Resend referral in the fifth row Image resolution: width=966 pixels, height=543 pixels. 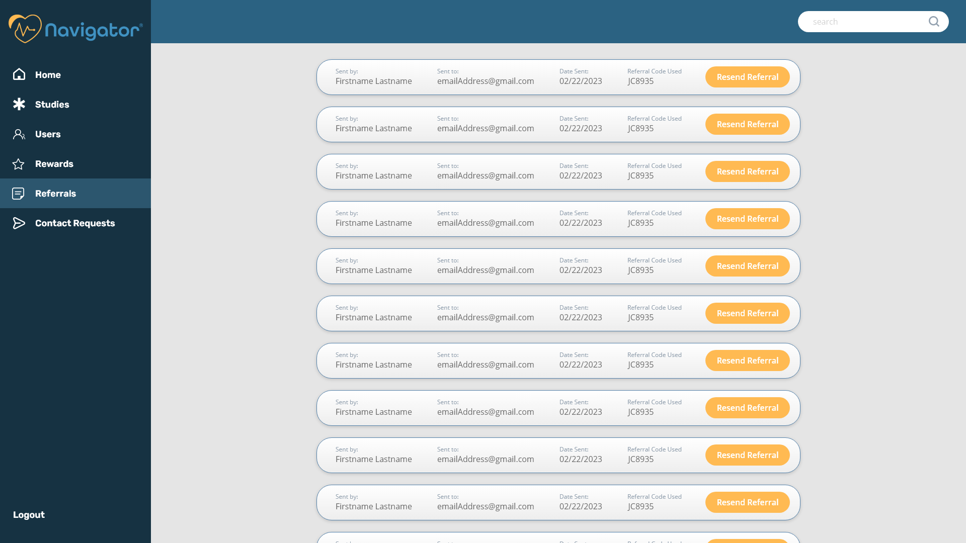pos(747,266)
